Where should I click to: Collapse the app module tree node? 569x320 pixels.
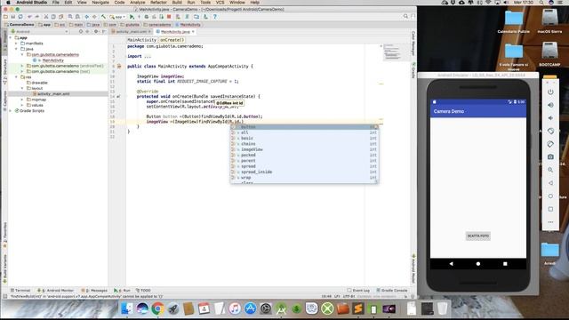[11, 37]
